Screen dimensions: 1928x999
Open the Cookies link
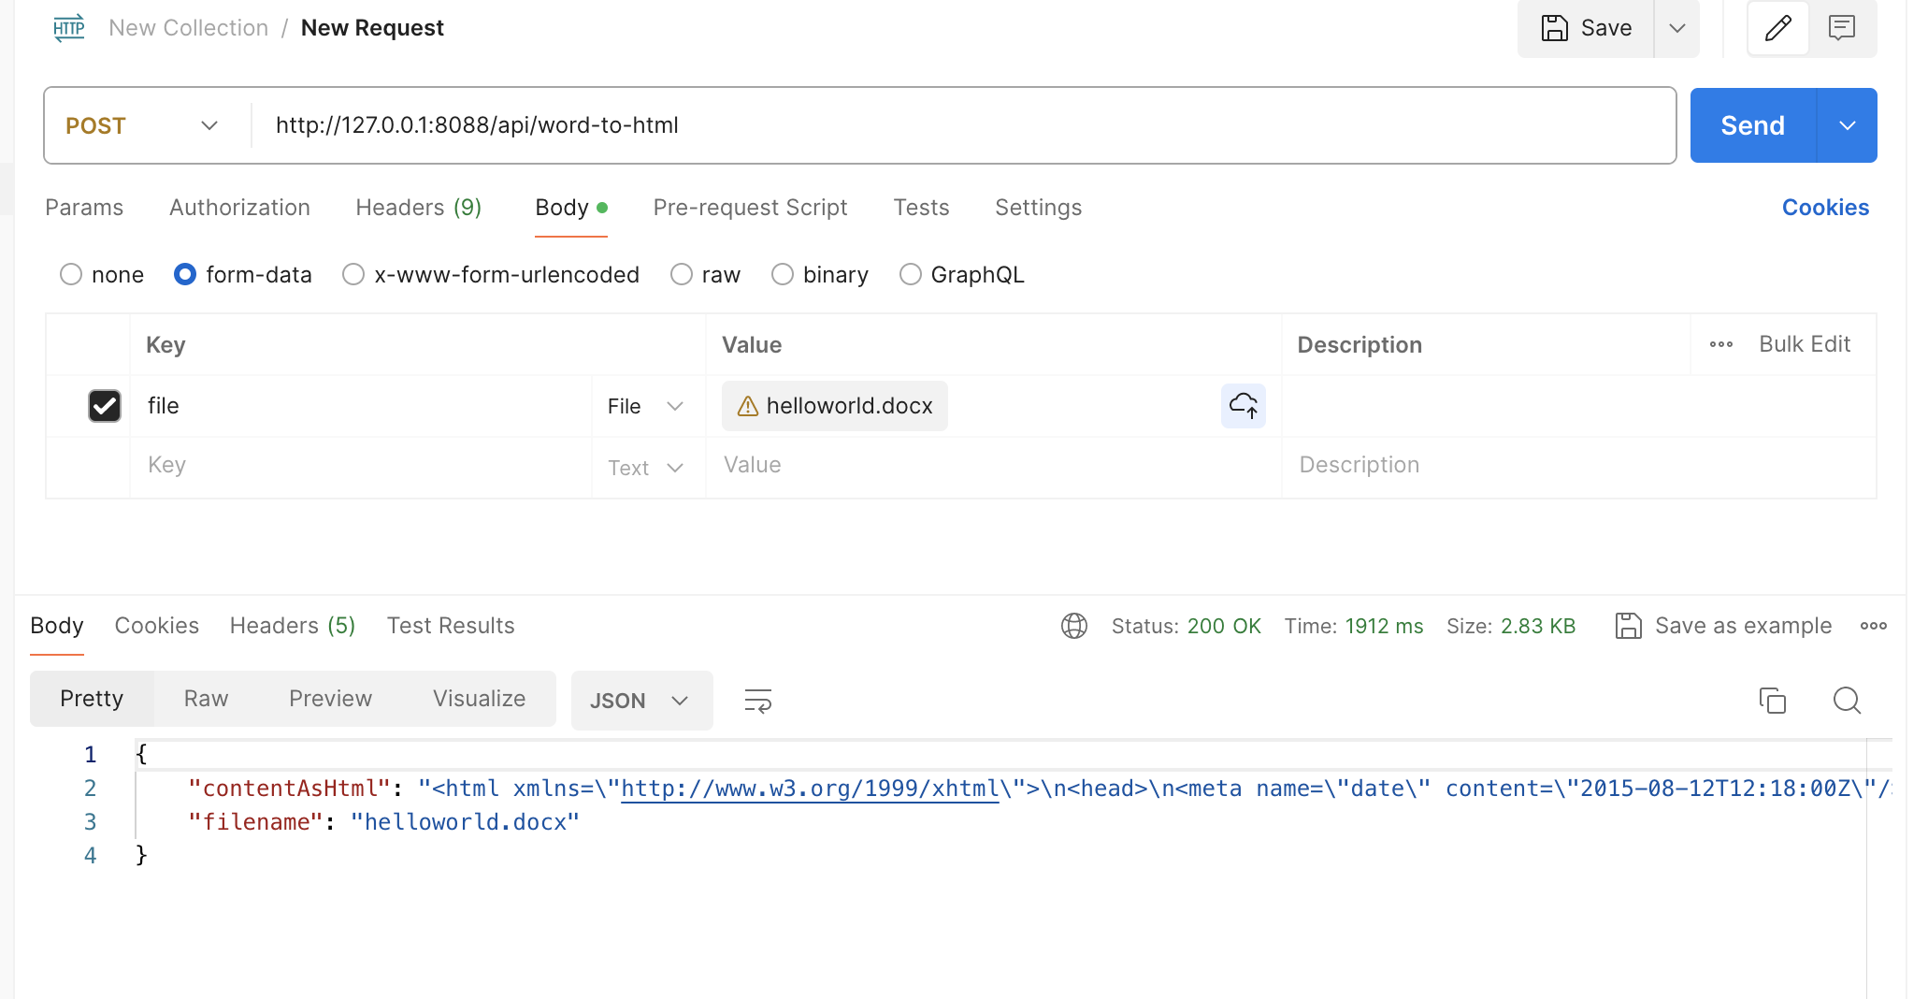pyautogui.click(x=1825, y=208)
